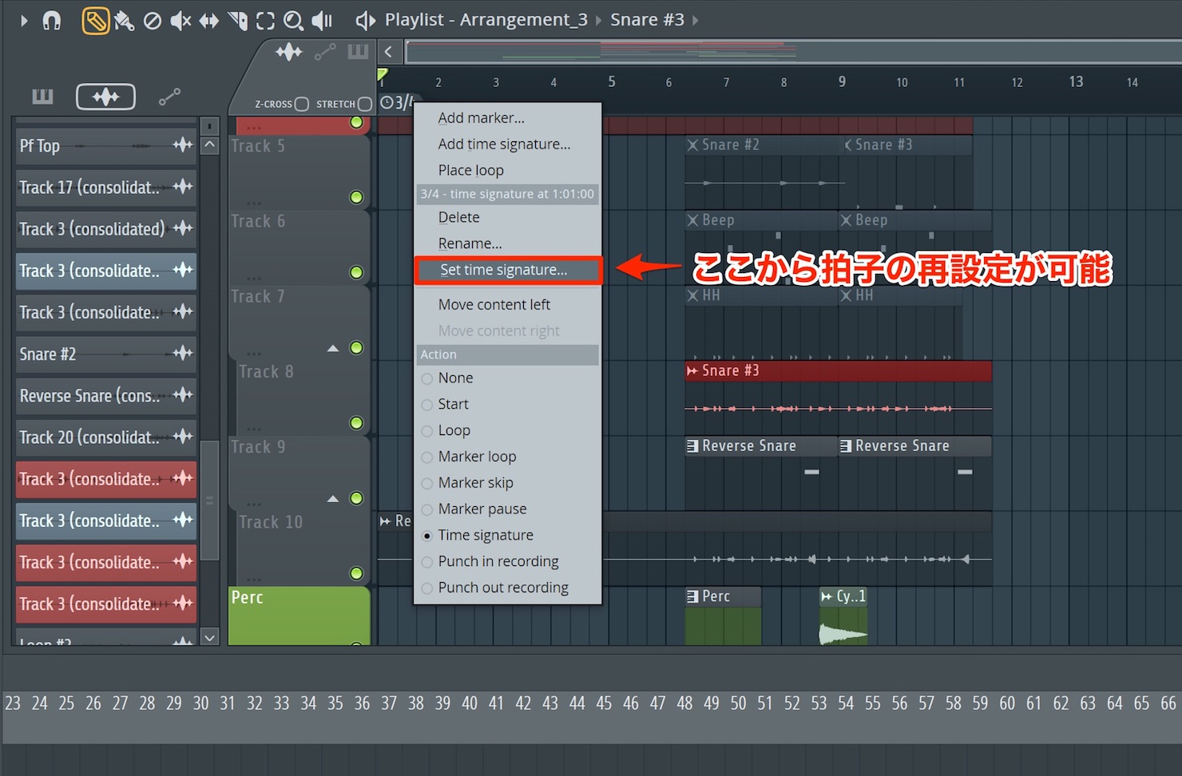Click the speaker icon beside the Playlist title

point(366,21)
